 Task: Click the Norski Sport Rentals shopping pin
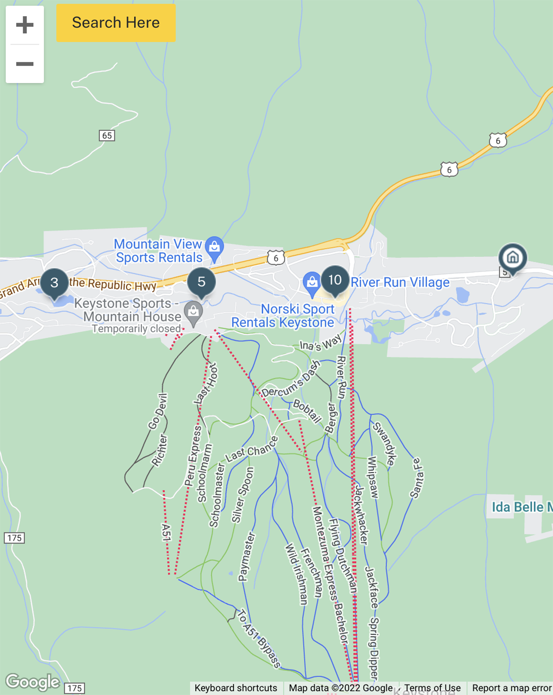tap(312, 285)
